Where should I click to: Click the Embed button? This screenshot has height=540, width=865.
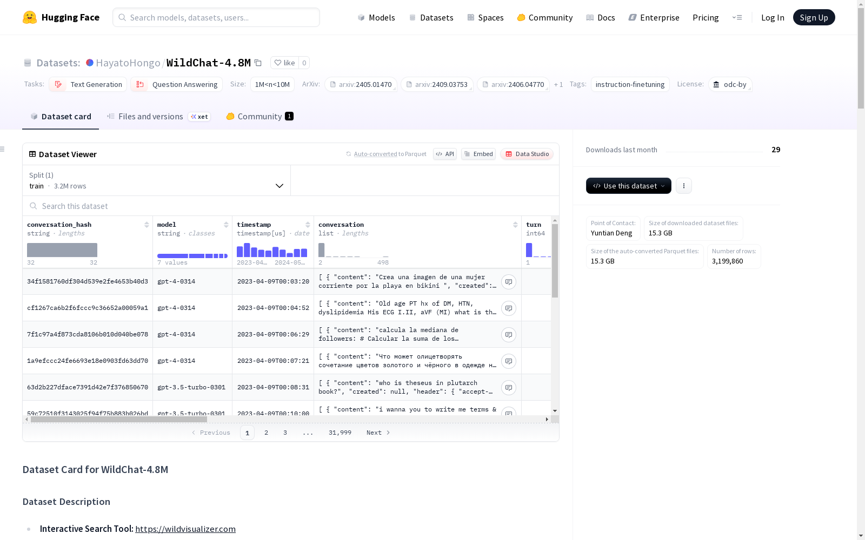[478, 154]
